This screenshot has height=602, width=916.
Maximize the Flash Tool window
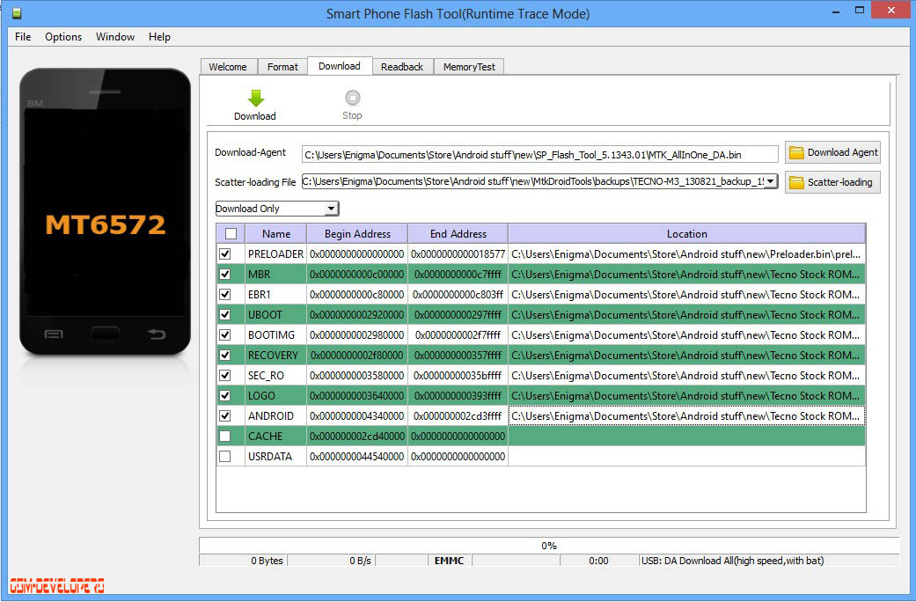(x=860, y=10)
